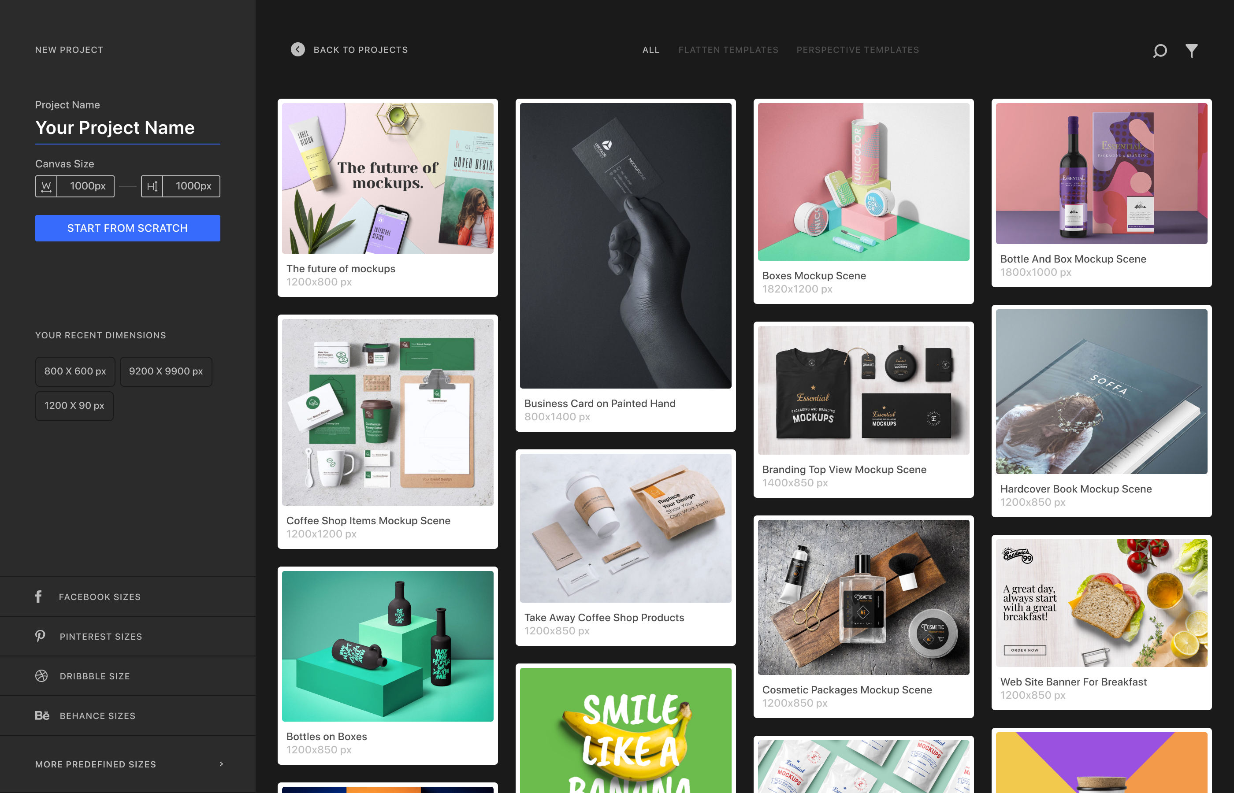Switch to the Perspective Templates tab
Screen dimensions: 1234x793
pos(858,49)
